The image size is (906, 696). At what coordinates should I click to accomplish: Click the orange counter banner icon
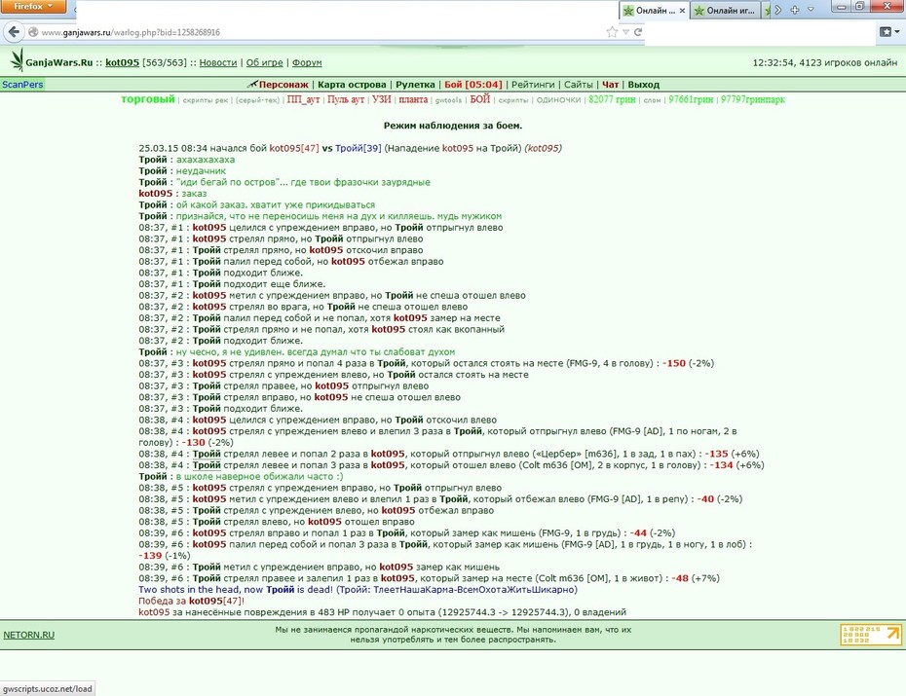870,635
